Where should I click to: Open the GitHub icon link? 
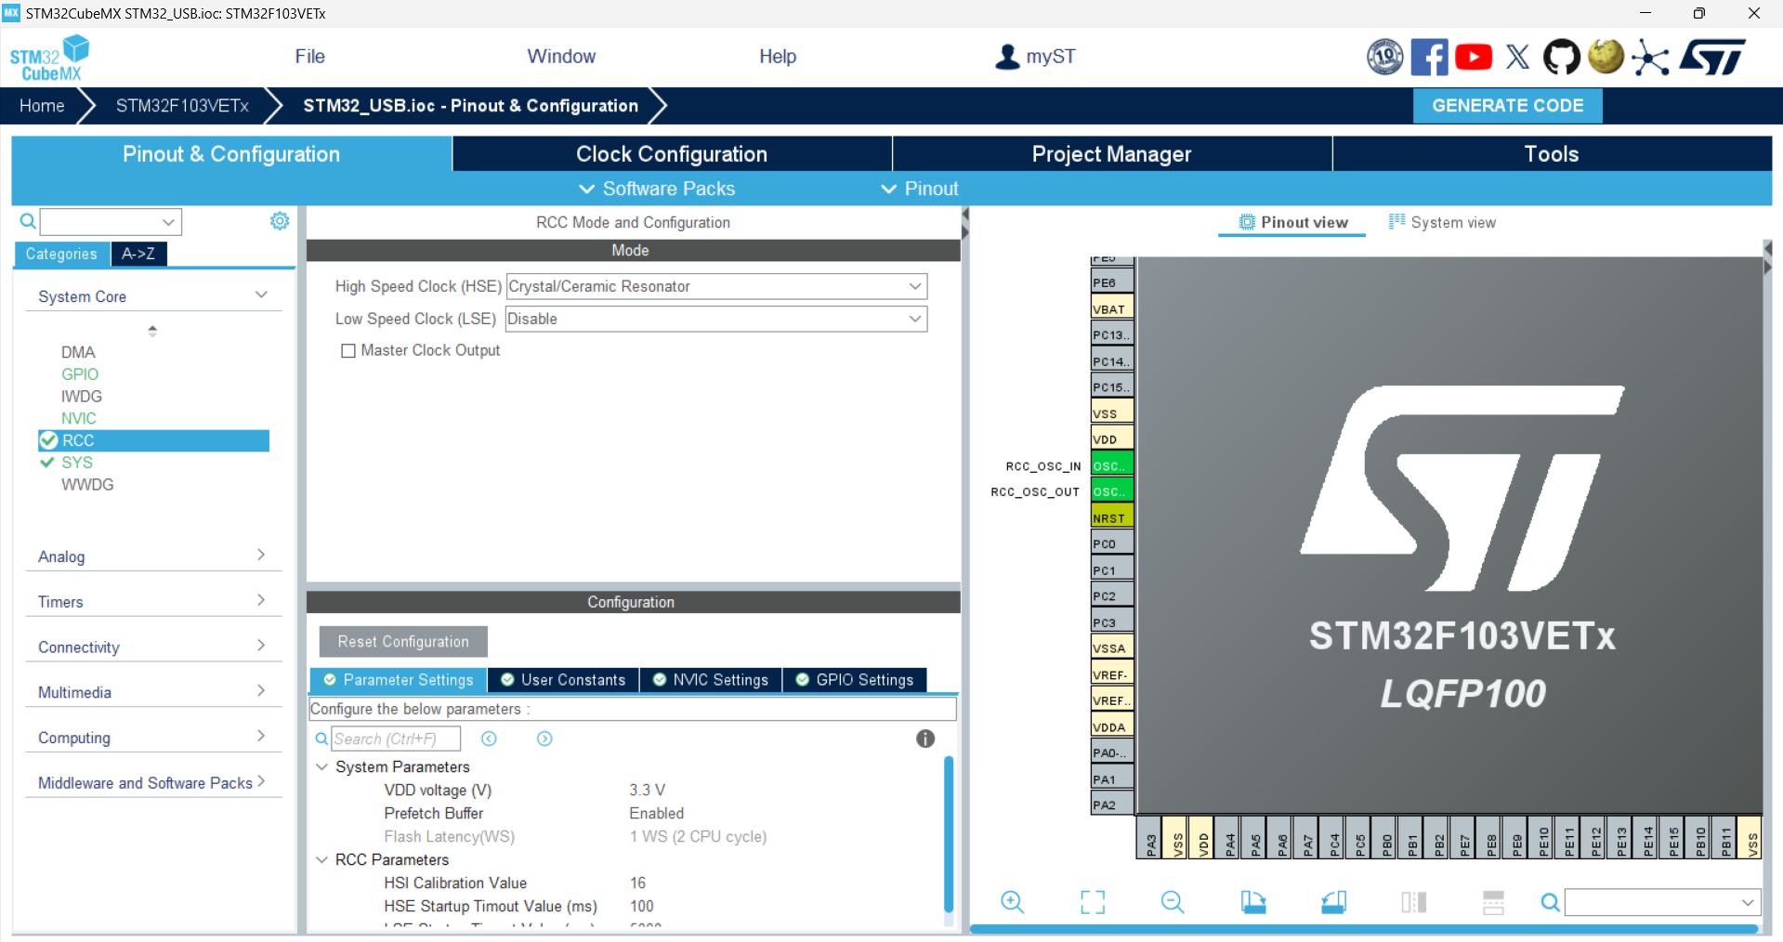click(1562, 58)
